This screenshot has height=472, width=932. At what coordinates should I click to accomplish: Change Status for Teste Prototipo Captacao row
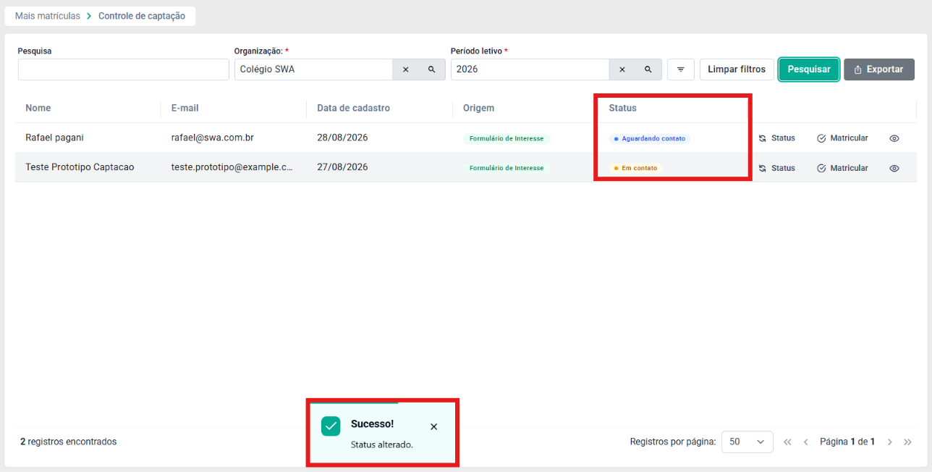776,168
